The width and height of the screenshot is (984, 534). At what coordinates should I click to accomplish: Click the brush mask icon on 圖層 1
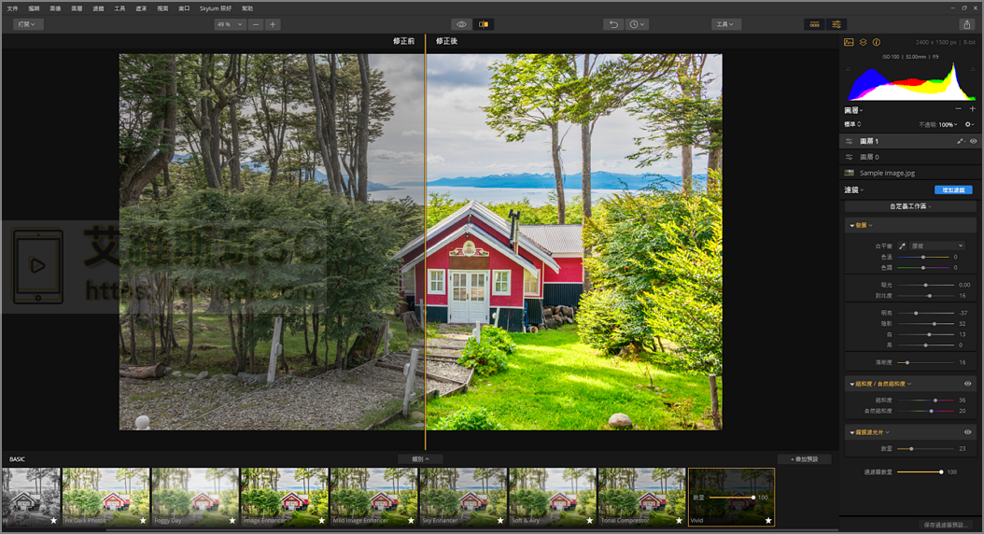960,141
